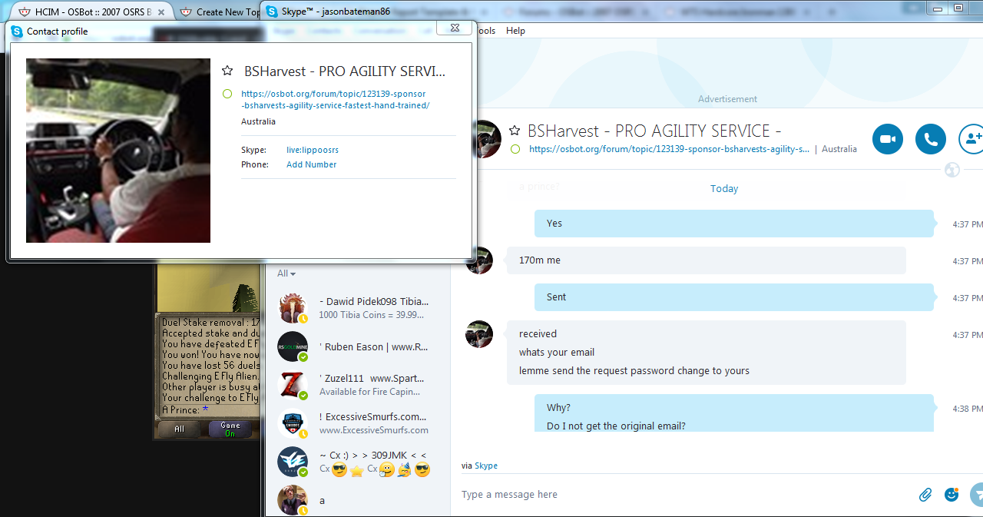Start a video call with BSHarvest

coord(888,139)
